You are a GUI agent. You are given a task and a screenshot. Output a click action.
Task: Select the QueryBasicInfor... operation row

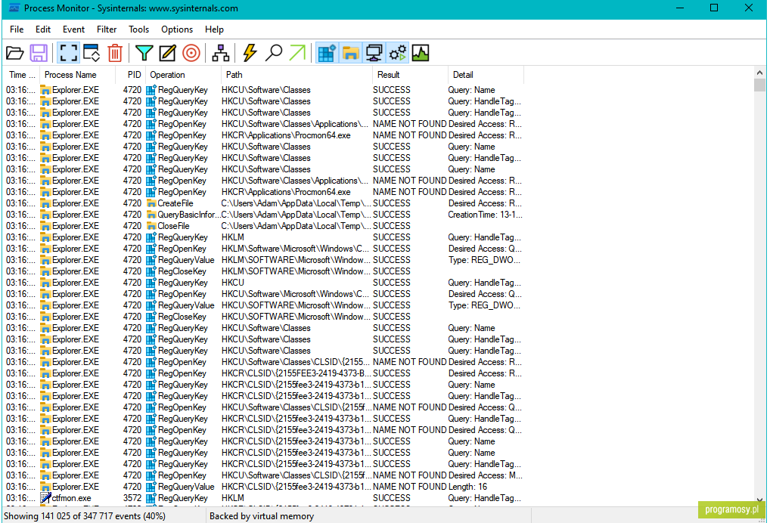pyautogui.click(x=264, y=215)
